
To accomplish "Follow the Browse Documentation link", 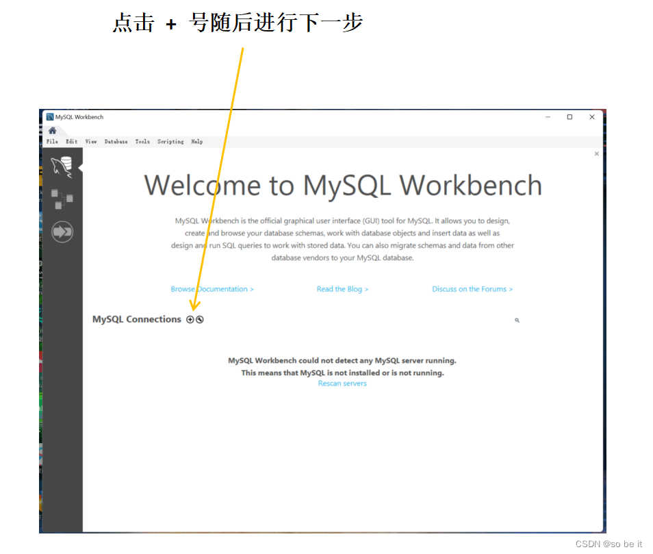I will pyautogui.click(x=212, y=289).
